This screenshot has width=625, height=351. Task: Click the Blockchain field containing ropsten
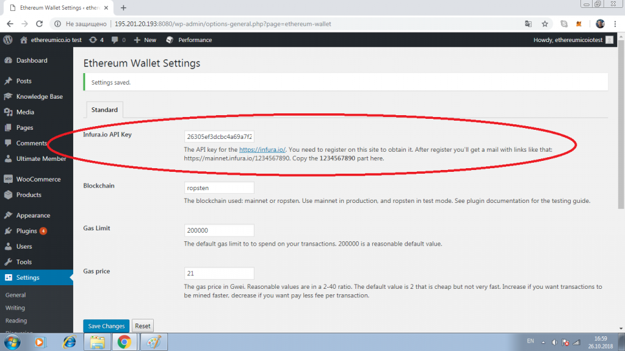[219, 188]
